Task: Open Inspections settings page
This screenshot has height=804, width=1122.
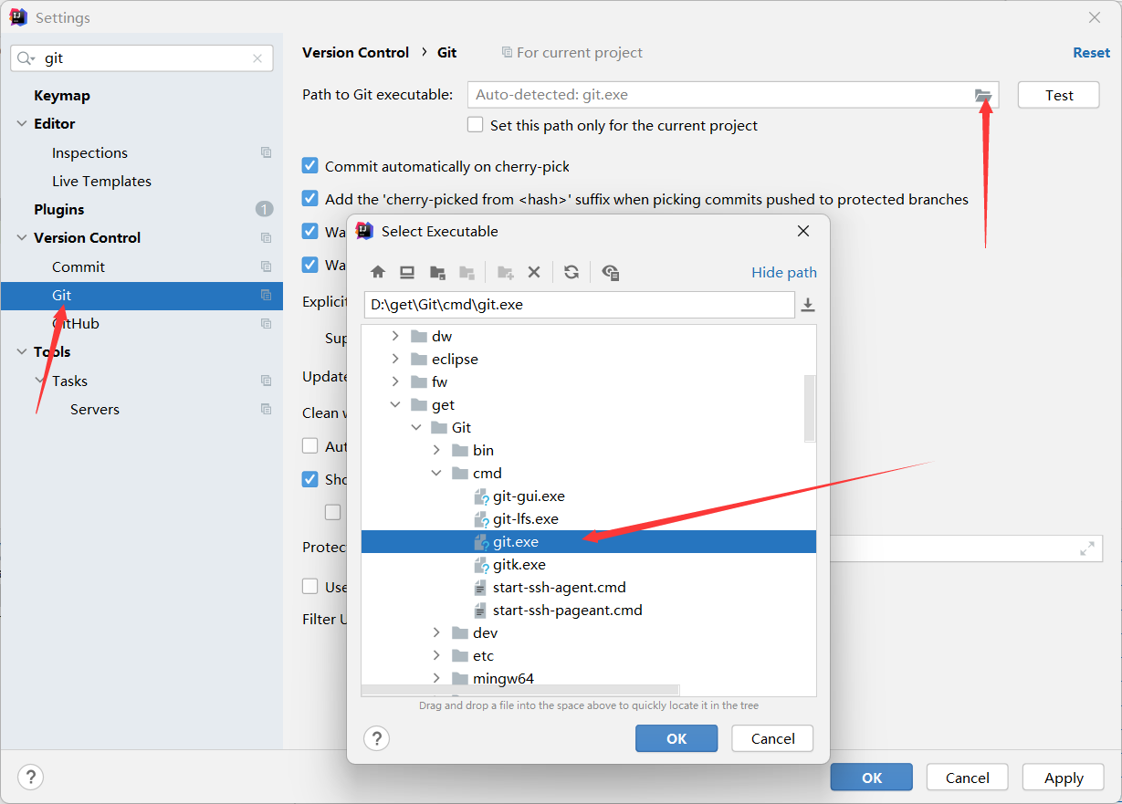Action: click(x=89, y=152)
